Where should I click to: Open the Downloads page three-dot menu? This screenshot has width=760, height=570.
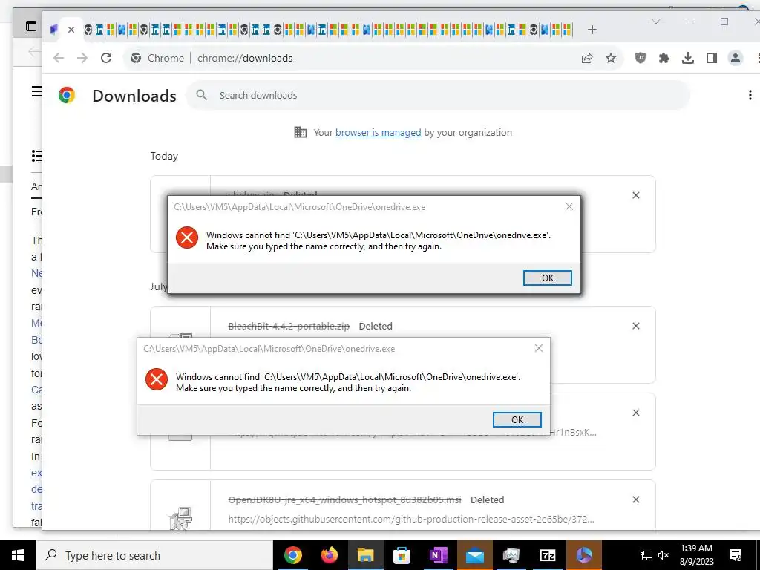click(750, 95)
